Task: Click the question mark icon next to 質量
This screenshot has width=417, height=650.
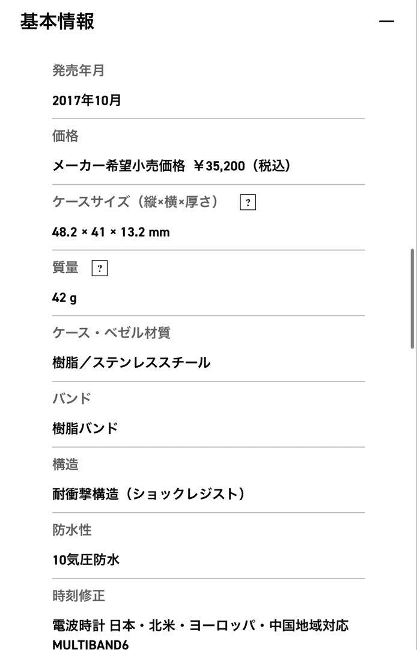Action: (x=100, y=268)
